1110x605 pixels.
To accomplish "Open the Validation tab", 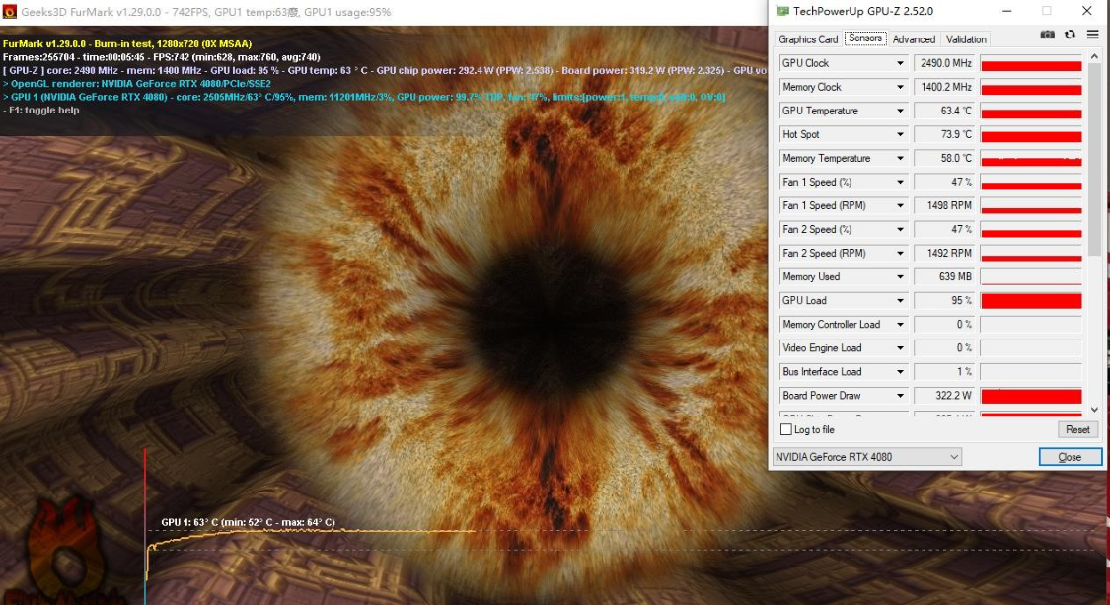I will pyautogui.click(x=966, y=39).
